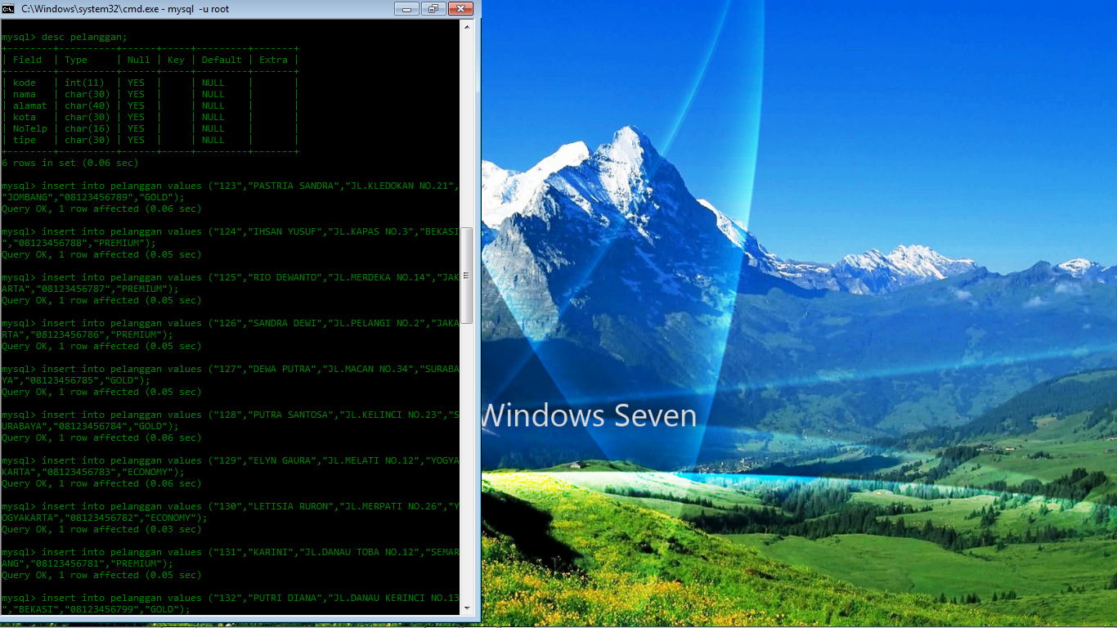Click the 'Null' column header

139,60
